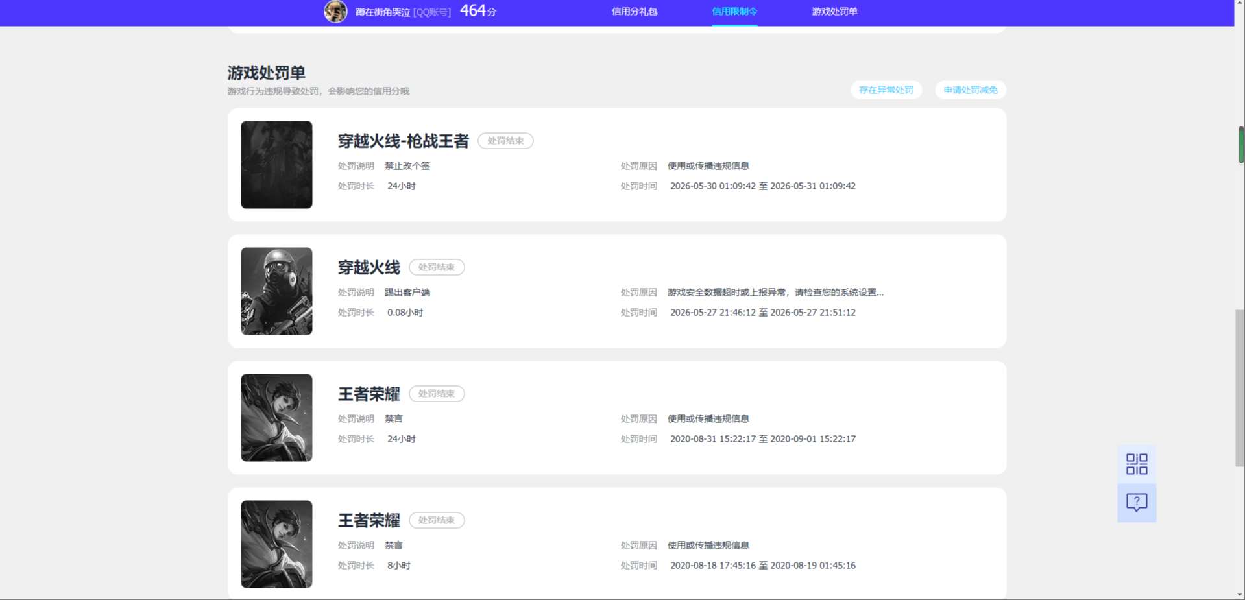1245x600 pixels.
Task: Switch to 游戏处罚单 tab
Action: click(x=834, y=12)
